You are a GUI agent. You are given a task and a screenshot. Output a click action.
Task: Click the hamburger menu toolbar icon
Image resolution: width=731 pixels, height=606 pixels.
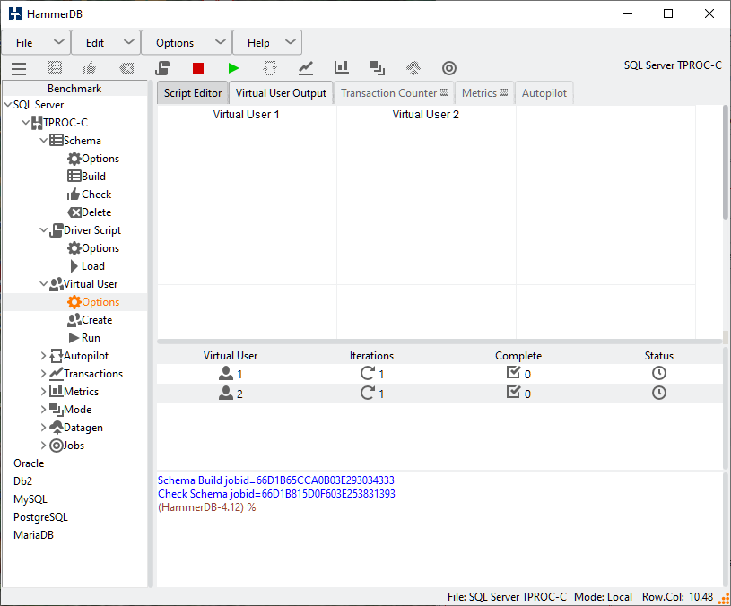[x=19, y=68]
